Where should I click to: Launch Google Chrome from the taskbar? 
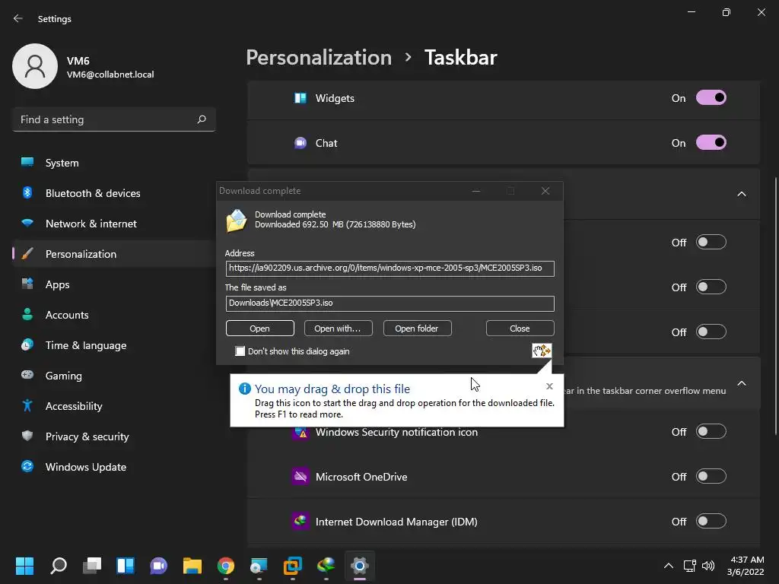point(225,566)
